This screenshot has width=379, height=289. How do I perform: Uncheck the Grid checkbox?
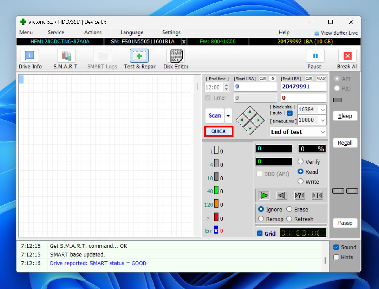tap(260, 234)
